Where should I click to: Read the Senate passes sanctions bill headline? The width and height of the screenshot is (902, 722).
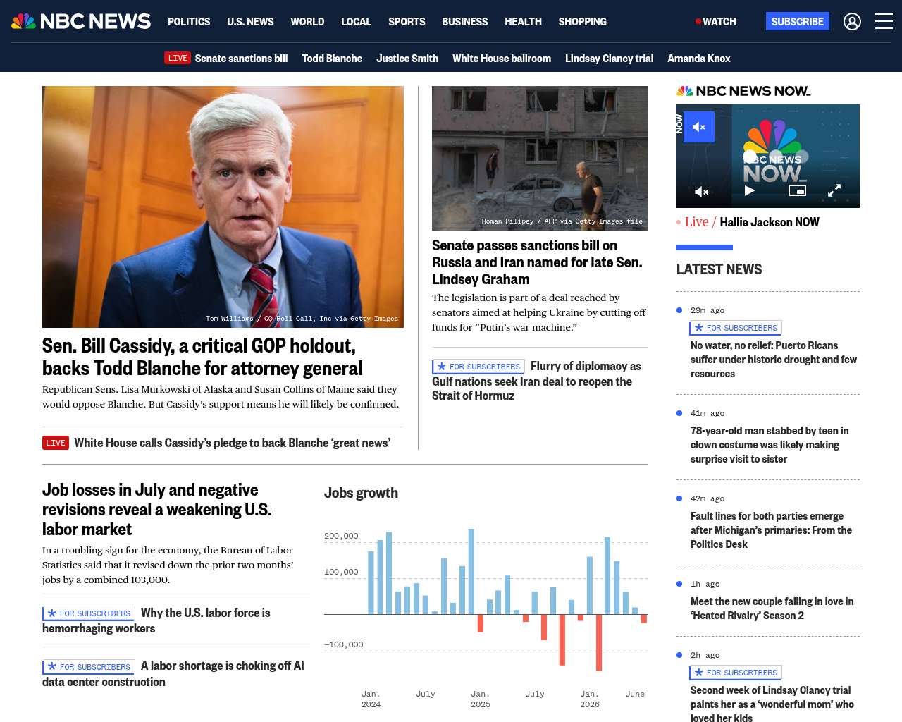click(x=537, y=262)
